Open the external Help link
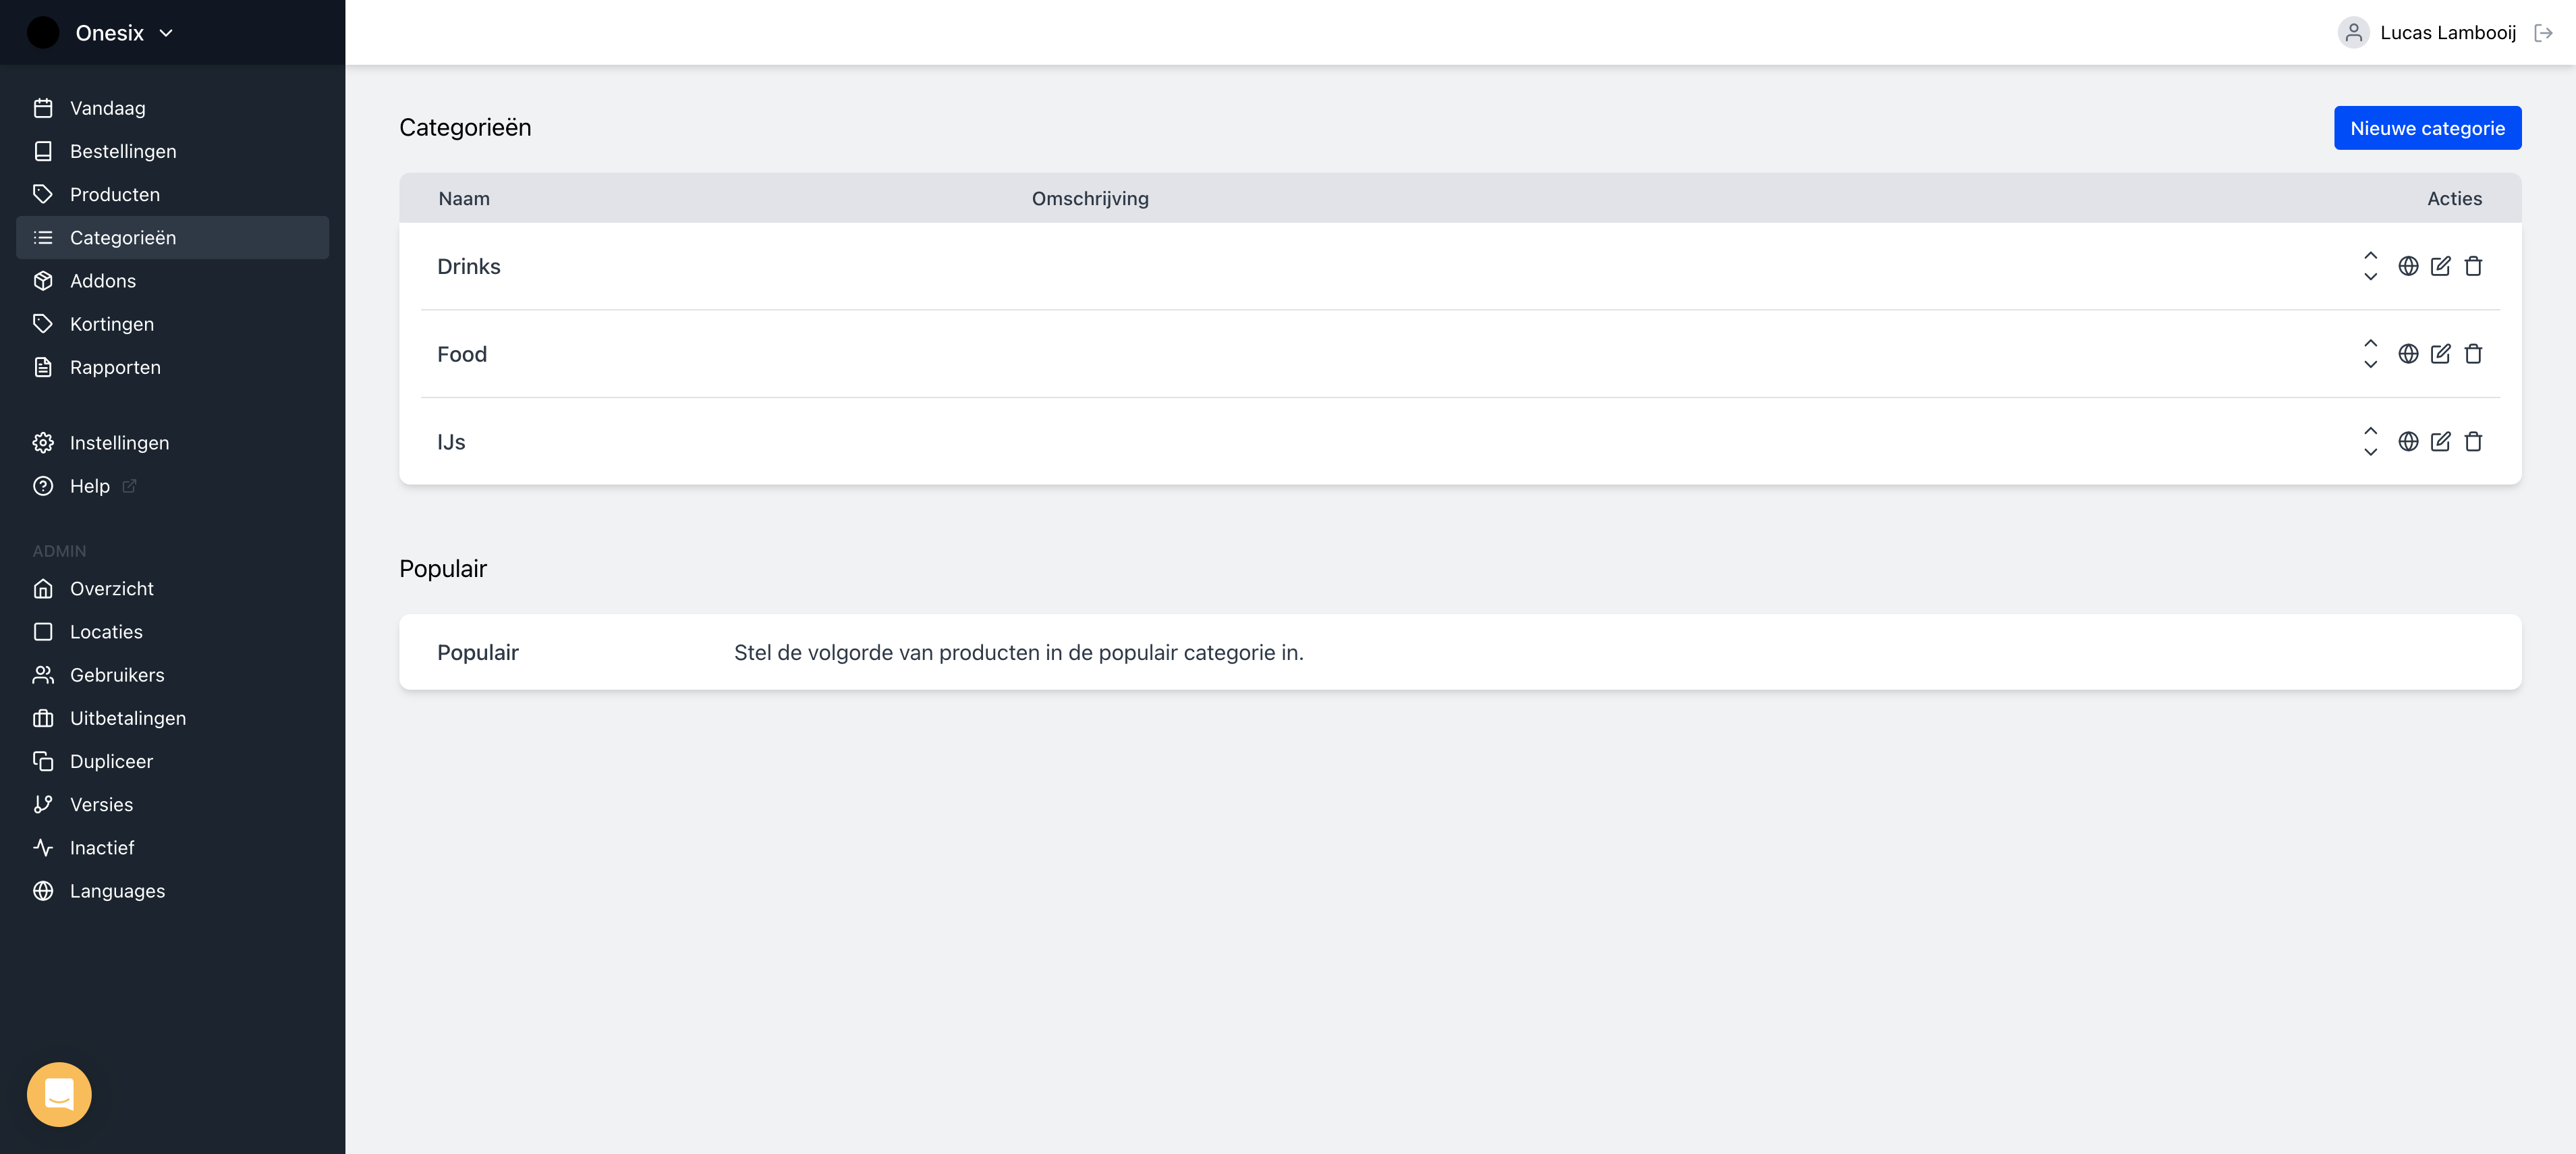2576x1154 pixels. click(x=172, y=486)
